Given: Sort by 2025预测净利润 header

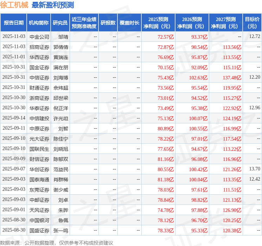Looking at the screenshot, I should [x=158, y=23].
